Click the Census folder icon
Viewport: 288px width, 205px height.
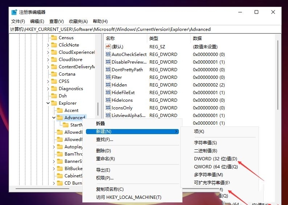[x=54, y=38]
